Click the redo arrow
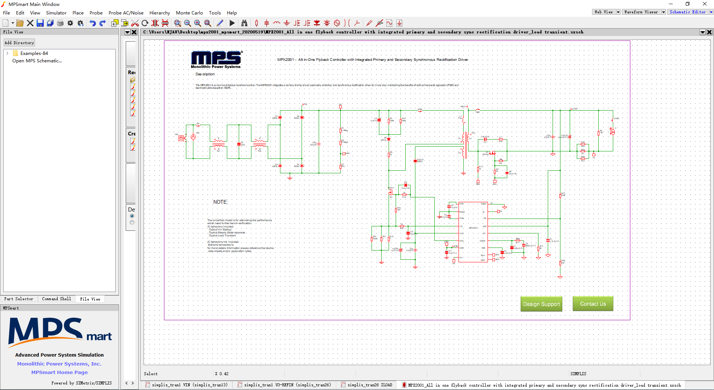Image resolution: width=714 pixels, height=390 pixels. click(x=103, y=23)
